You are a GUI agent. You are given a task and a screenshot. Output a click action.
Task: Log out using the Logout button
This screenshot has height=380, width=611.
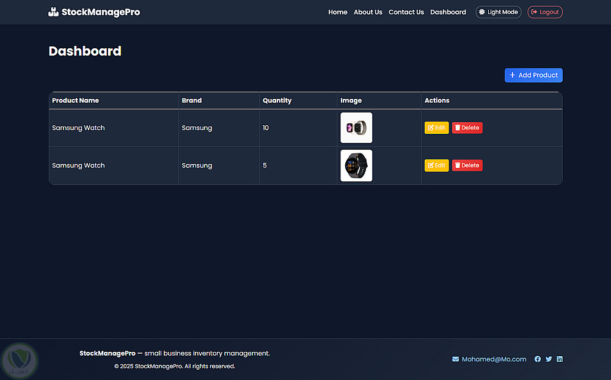click(545, 12)
